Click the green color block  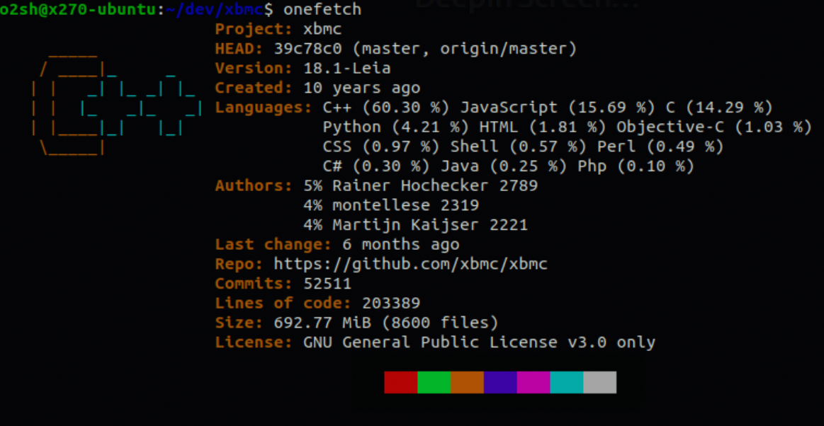coord(434,382)
